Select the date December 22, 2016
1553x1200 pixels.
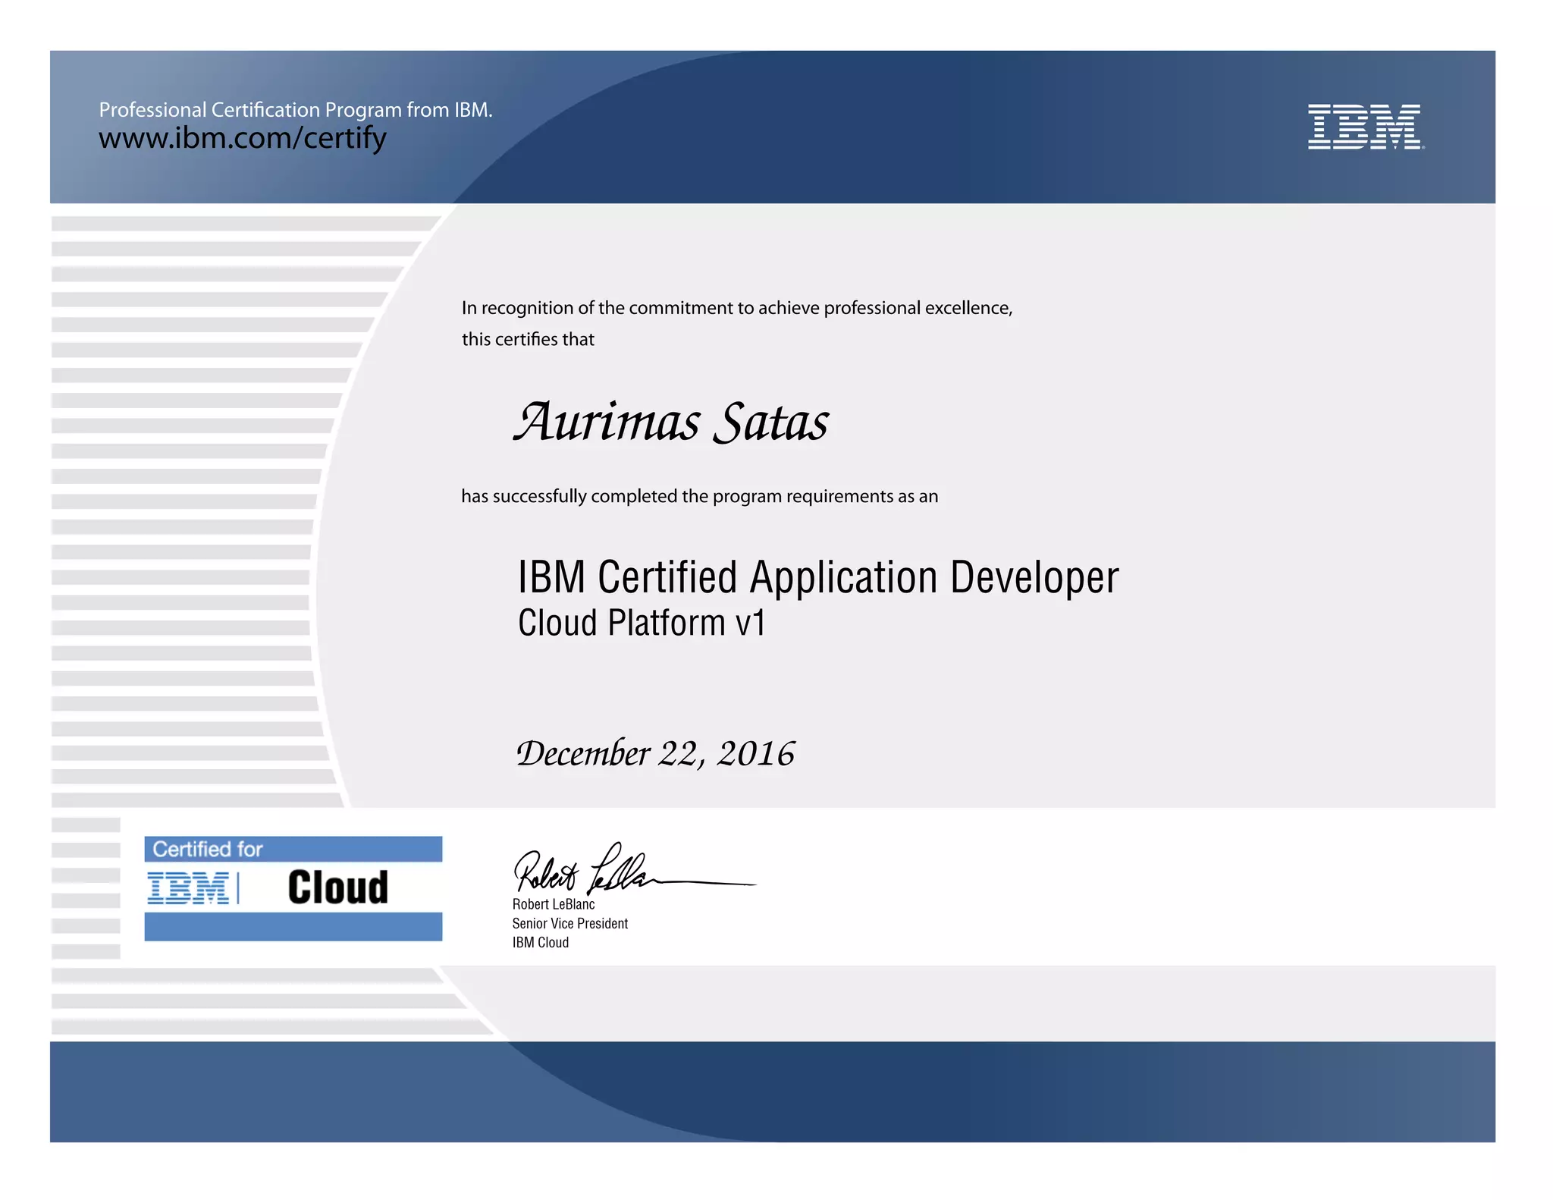[x=655, y=753]
